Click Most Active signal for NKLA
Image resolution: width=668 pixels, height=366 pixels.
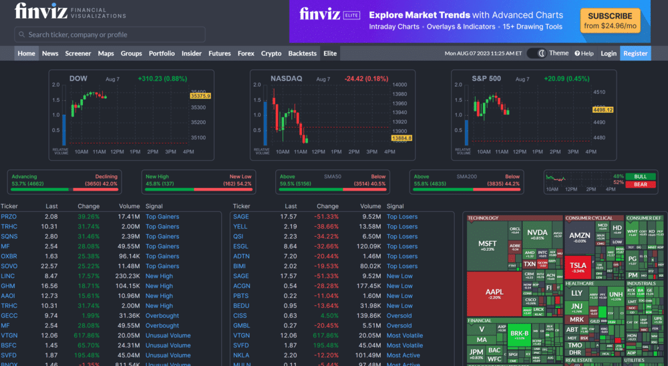403,355
